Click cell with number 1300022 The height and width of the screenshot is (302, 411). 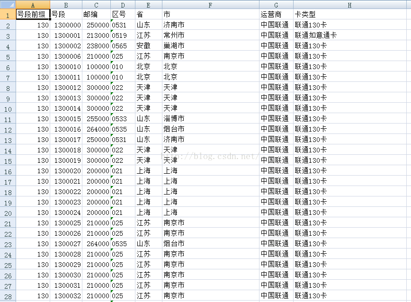tap(66, 191)
